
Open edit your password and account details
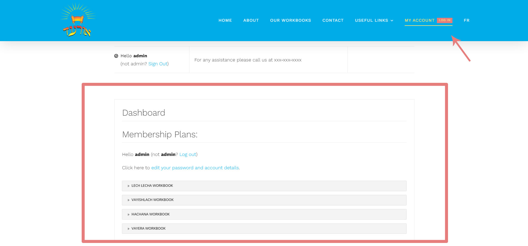click(195, 168)
